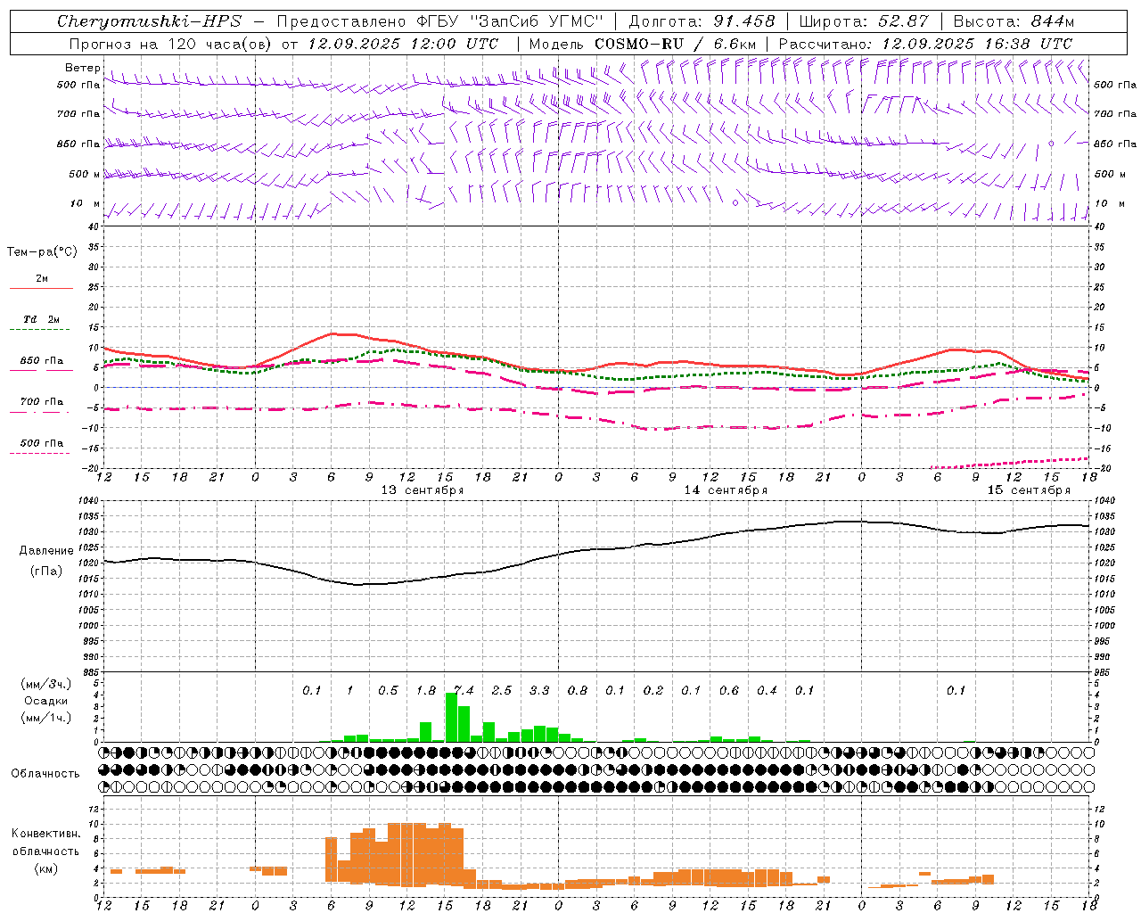
Task: Click the Широта: 52.87 value
Action: [864, 21]
